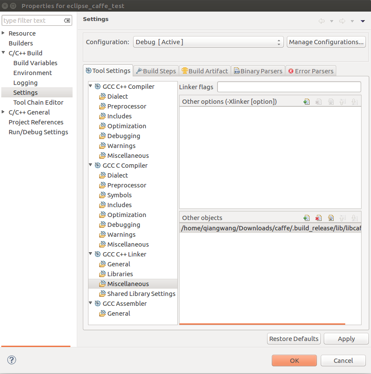This screenshot has width=371, height=374.
Task: Select Run/Debug Settings item
Action: pyautogui.click(x=38, y=132)
